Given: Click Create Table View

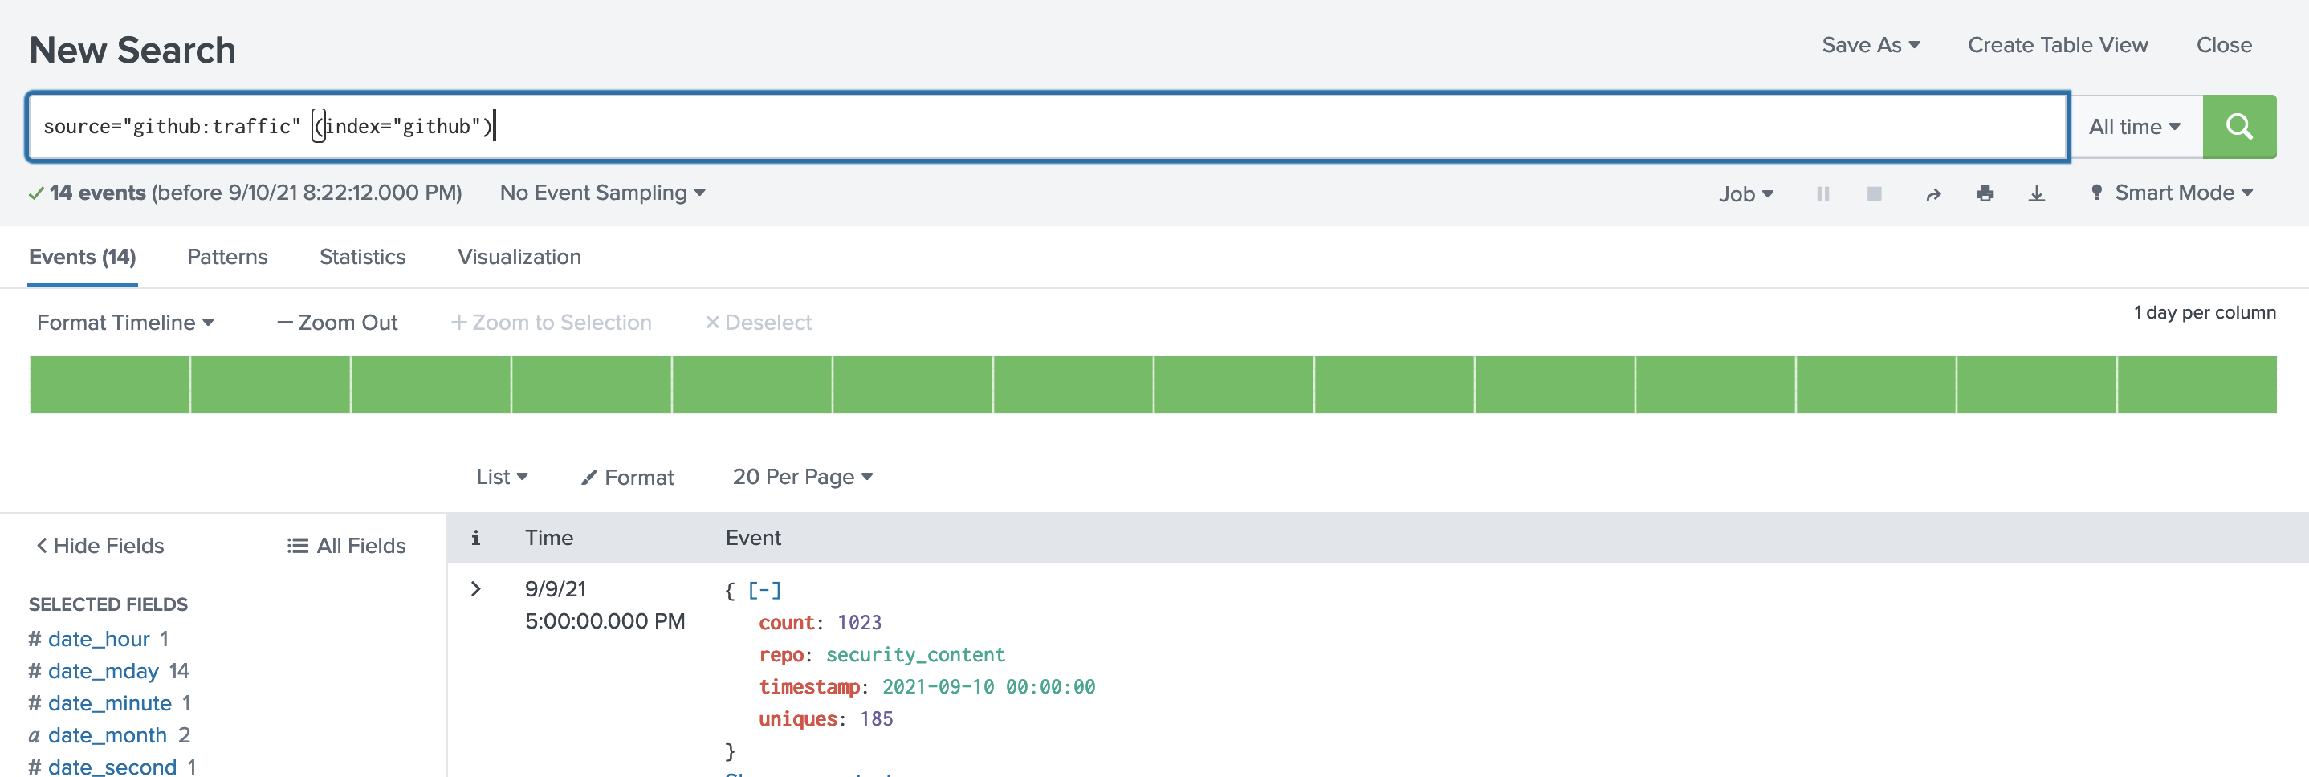Looking at the screenshot, I should pos(2057,45).
